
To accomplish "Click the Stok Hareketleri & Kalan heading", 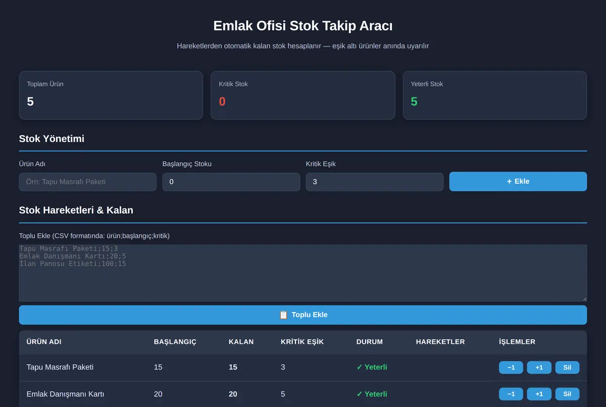I will coord(76,210).
